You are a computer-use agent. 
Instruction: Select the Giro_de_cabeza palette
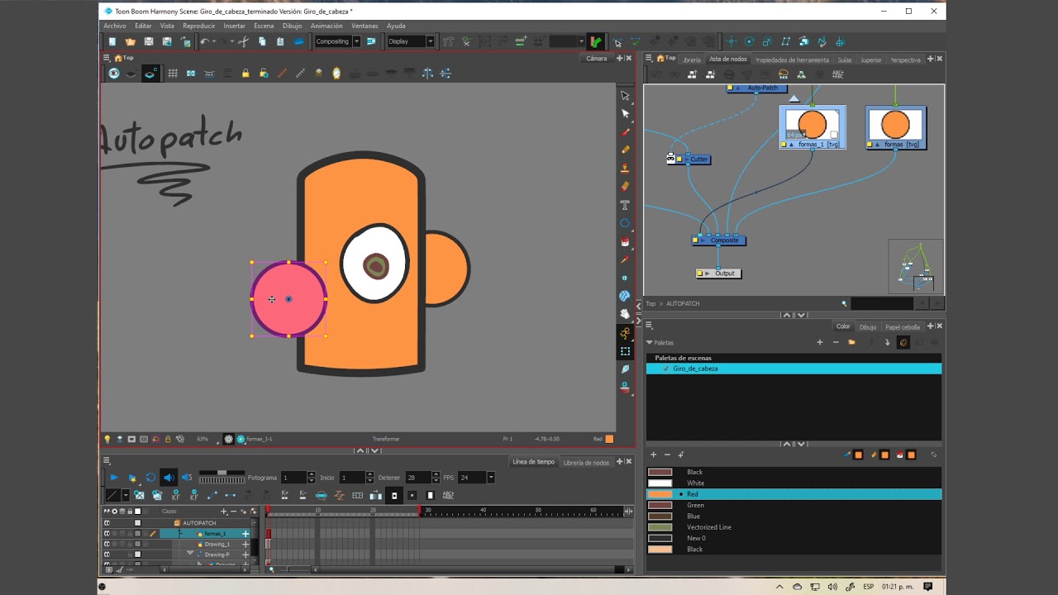click(793, 369)
